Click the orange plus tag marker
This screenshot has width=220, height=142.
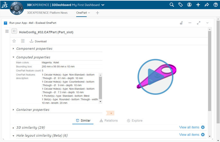(110, 113)
